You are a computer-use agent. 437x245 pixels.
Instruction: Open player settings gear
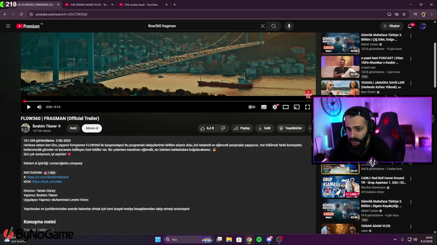[275, 107]
